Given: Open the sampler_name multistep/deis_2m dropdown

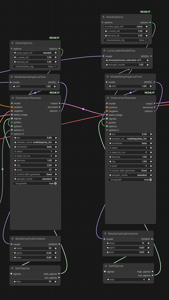Looking at the screenshot, I should pyautogui.click(x=131, y=139).
